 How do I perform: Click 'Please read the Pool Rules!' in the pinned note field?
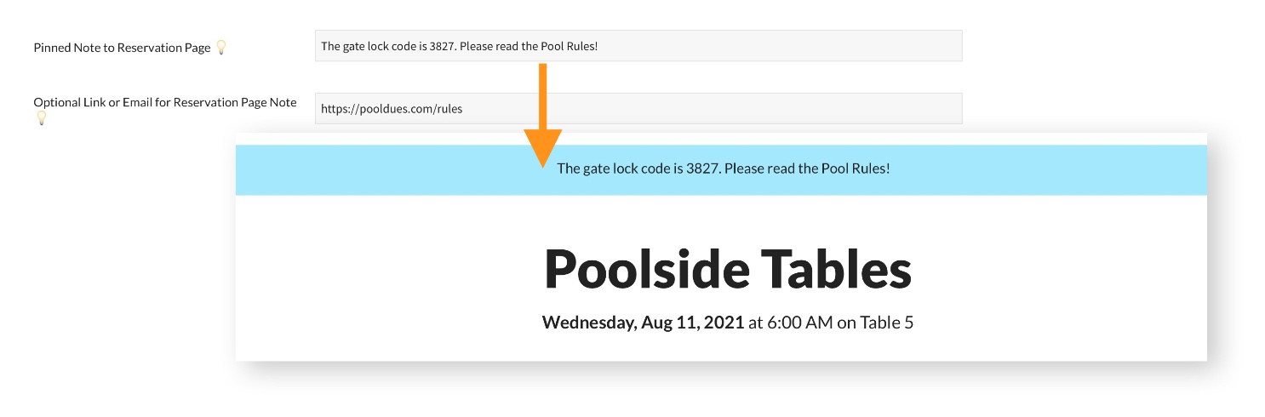coord(529,46)
